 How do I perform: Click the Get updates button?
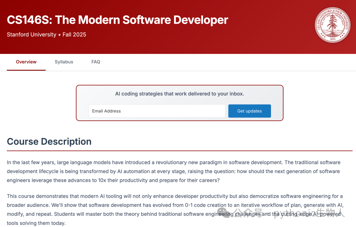tap(250, 111)
